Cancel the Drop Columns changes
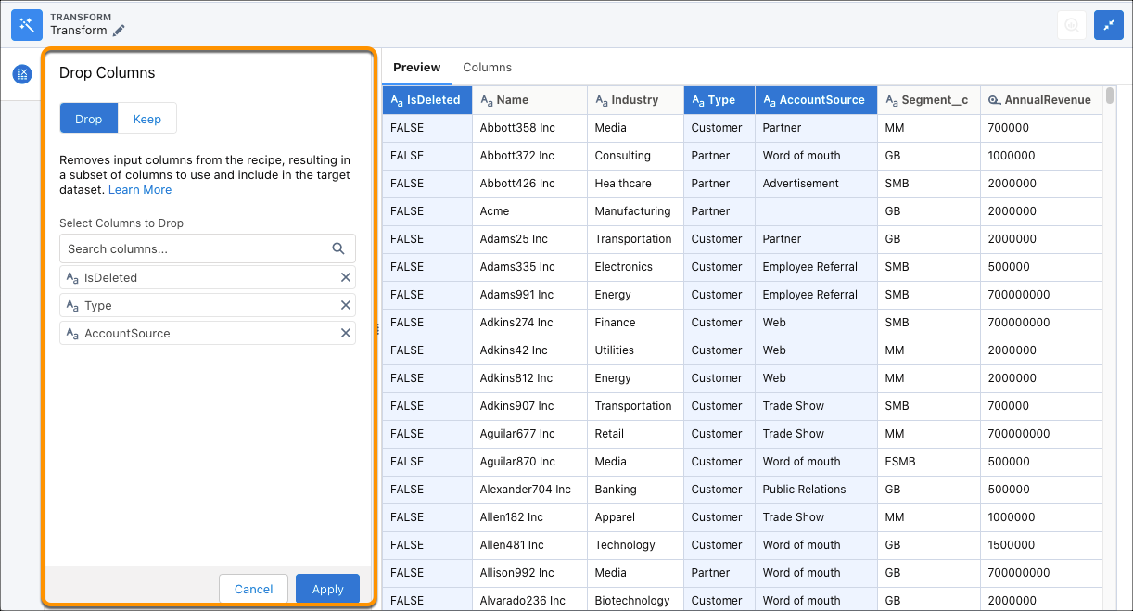The height and width of the screenshot is (611, 1133). 253,589
